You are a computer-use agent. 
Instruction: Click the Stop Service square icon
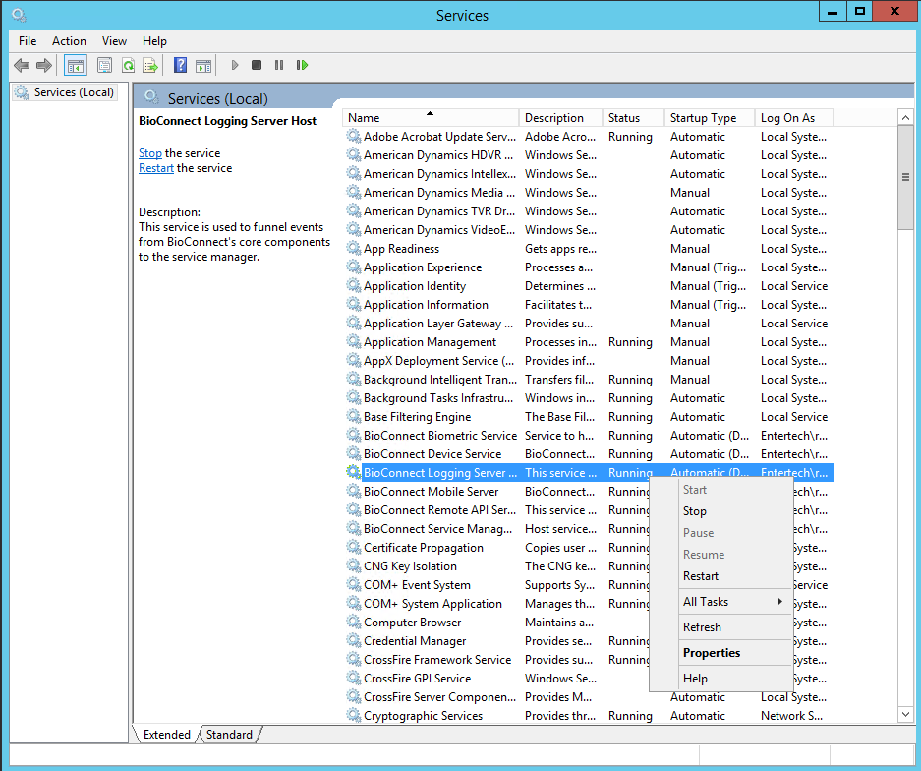257,65
